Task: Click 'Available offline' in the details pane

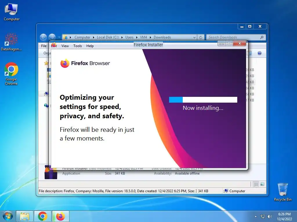Action: pyautogui.click(x=187, y=173)
